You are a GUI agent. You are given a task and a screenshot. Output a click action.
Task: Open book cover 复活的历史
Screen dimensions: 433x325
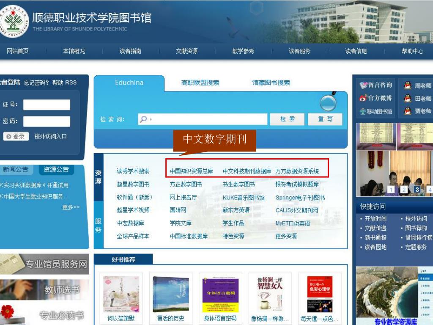[x=171, y=295]
